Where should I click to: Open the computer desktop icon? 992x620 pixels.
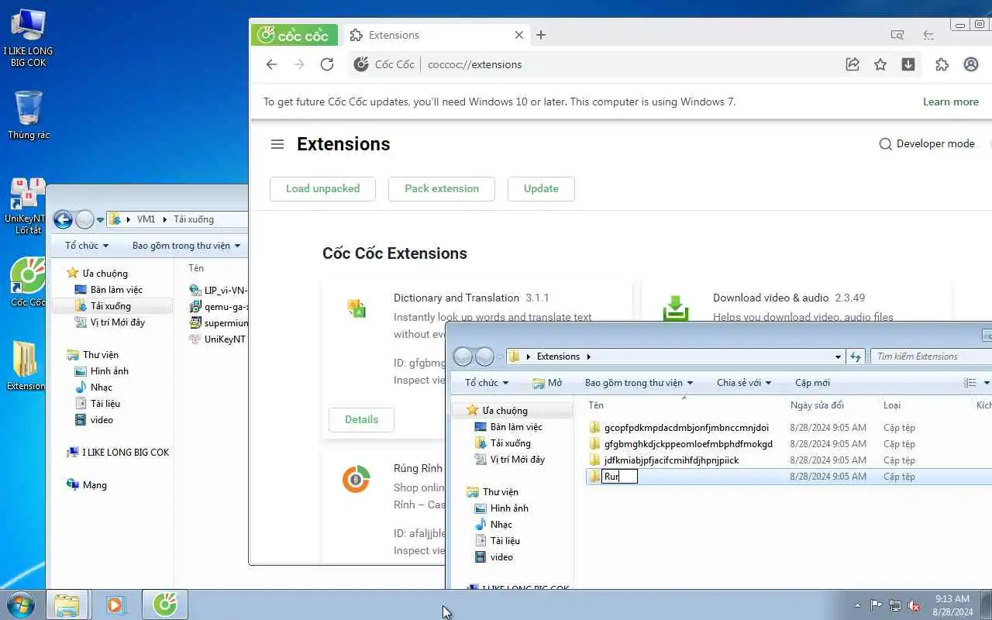pos(28,37)
